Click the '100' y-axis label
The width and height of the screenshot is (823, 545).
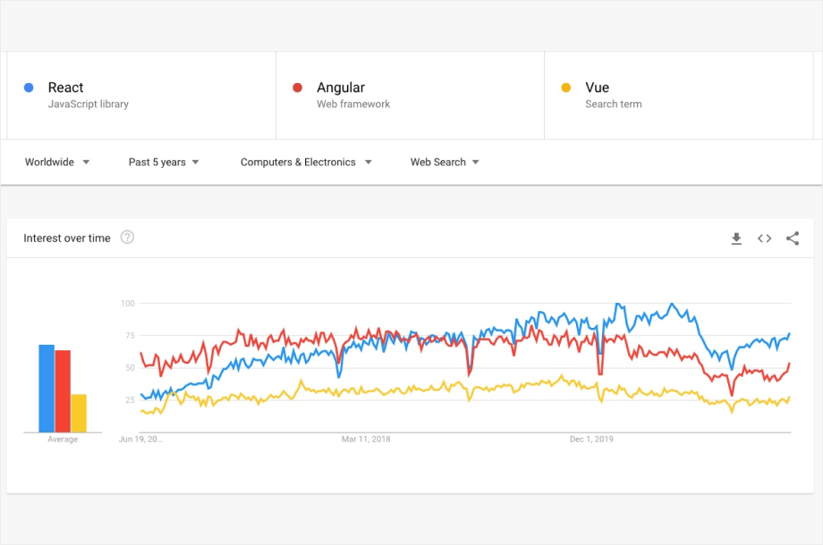click(128, 304)
